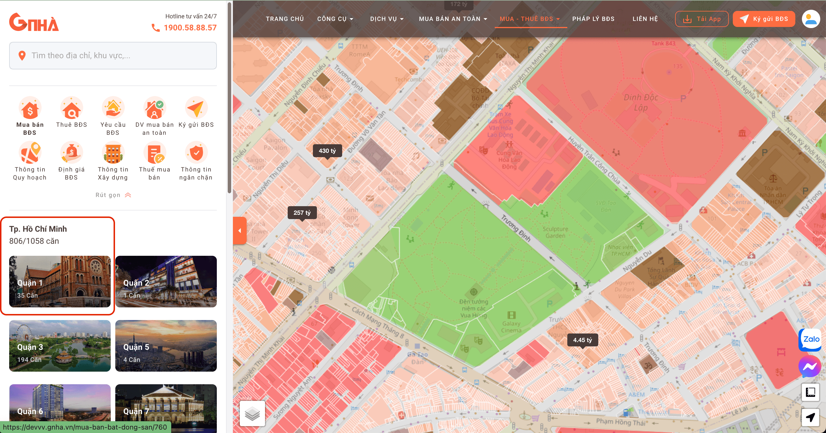The height and width of the screenshot is (433, 826).
Task: Click the map measure tool icon
Action: coord(811,392)
